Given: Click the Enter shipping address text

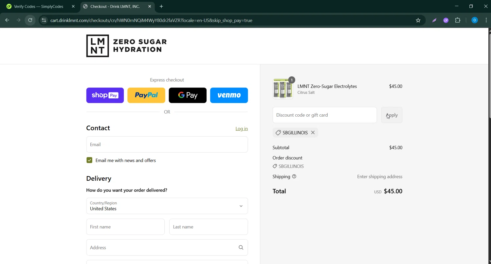Looking at the screenshot, I should [380, 177].
